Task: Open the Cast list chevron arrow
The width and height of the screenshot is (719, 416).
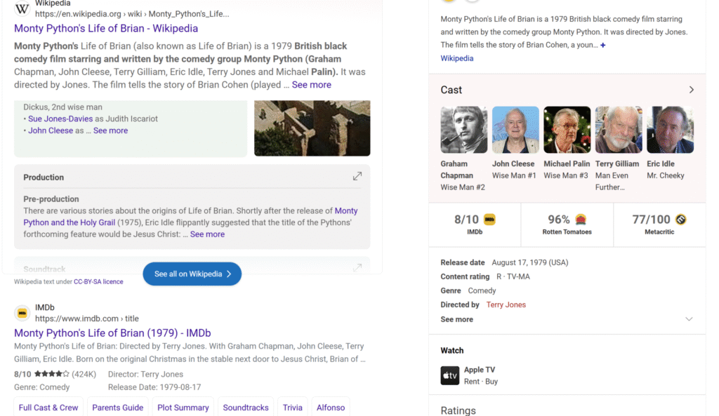Action: pyautogui.click(x=691, y=90)
